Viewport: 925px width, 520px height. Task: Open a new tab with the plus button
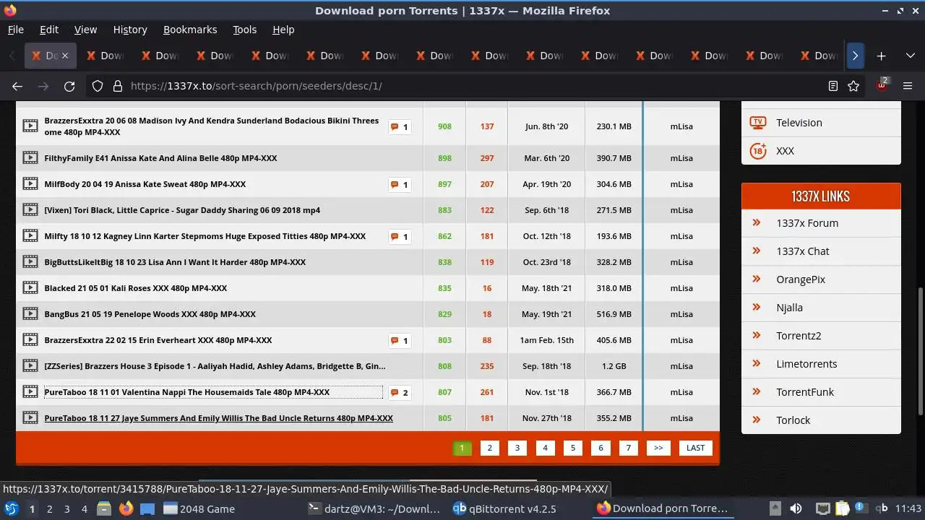(881, 56)
